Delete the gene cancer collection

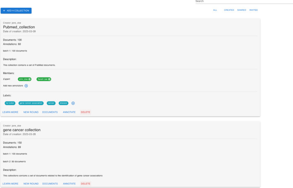[x=85, y=183]
